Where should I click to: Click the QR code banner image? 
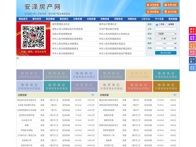click(33, 39)
